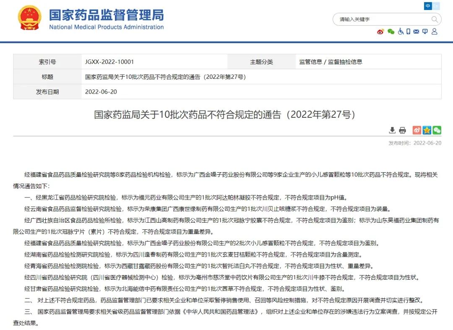This screenshot has height=330, width=453.
Task: Click the search magnifier icon
Action: point(435,19)
